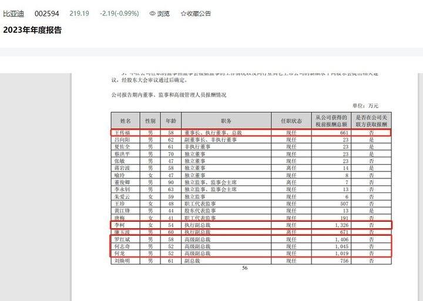Click the position 副总裁 in 刘焕明's row
423x301 pixels.
point(192,261)
